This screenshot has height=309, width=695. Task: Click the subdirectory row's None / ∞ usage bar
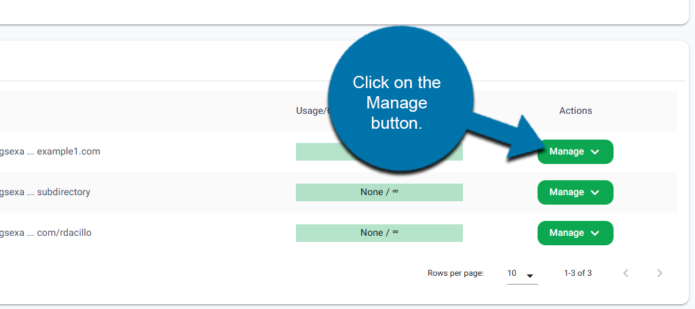379,192
